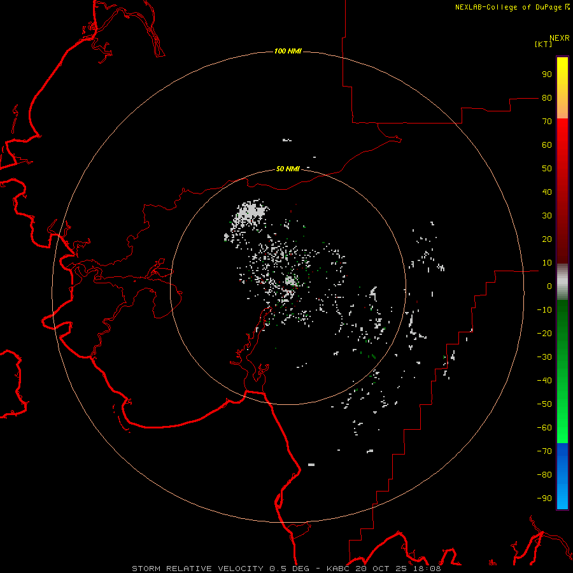The height and width of the screenshot is (573, 573).
Task: Click the 50 NMI range ring label
Action: (288, 169)
